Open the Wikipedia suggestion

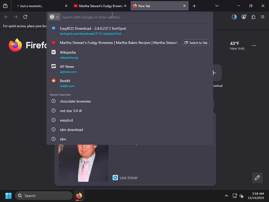130,55
